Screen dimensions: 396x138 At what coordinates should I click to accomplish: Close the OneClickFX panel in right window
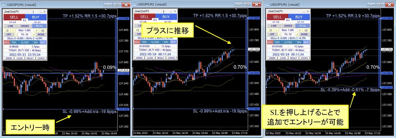pyautogui.click(x=307, y=12)
